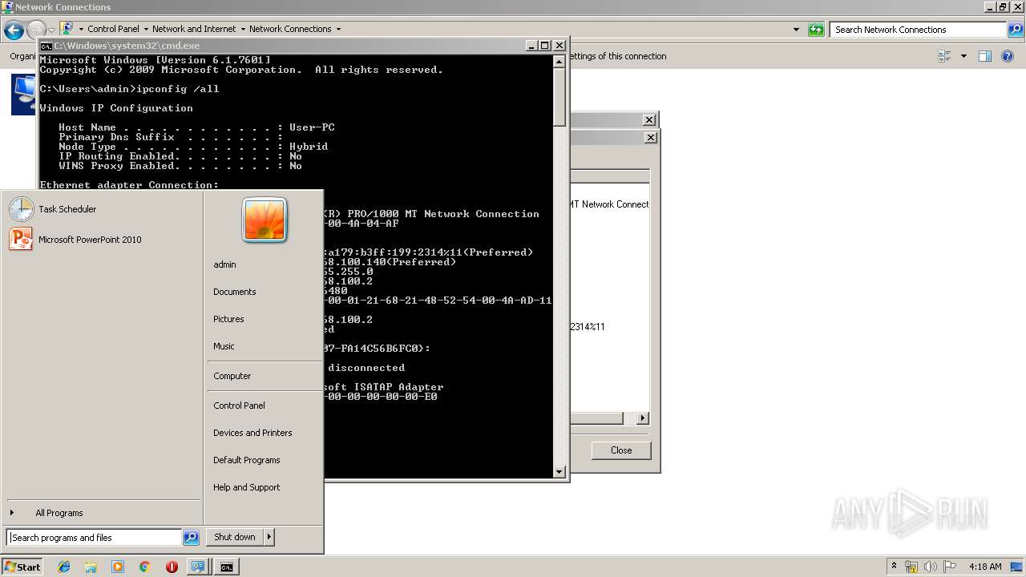The image size is (1026, 577).
Task: Click the network status tray icon
Action: pyautogui.click(x=911, y=567)
